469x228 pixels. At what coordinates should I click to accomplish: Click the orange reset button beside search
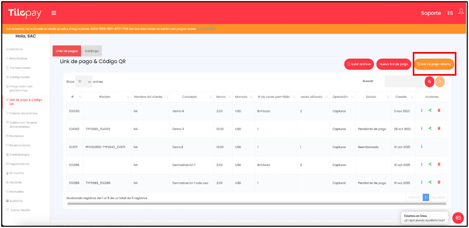coord(440,81)
